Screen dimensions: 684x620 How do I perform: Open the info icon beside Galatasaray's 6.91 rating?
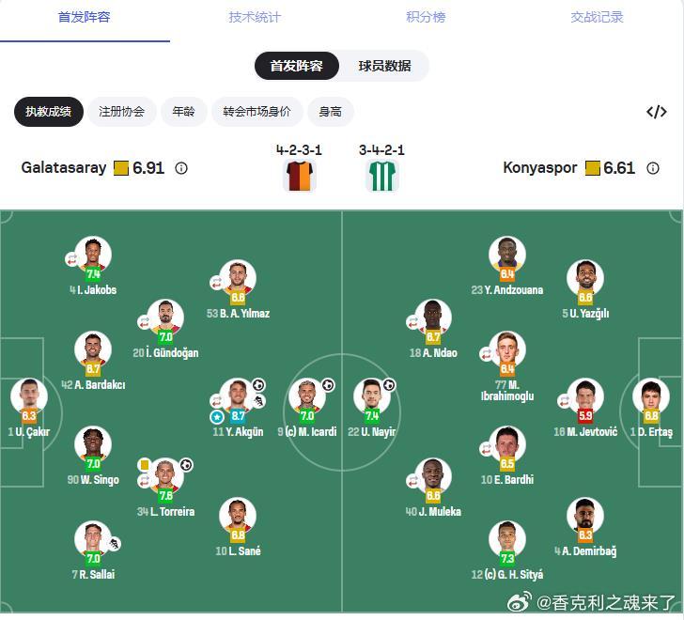(x=181, y=168)
